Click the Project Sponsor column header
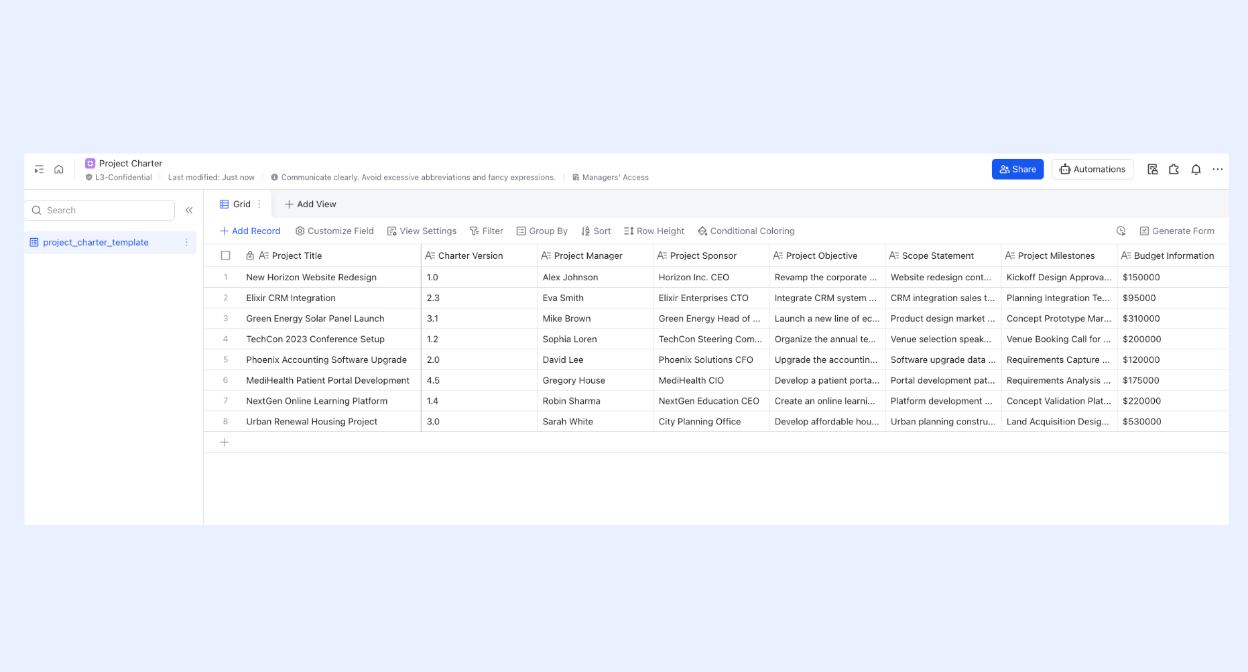 (x=711, y=256)
